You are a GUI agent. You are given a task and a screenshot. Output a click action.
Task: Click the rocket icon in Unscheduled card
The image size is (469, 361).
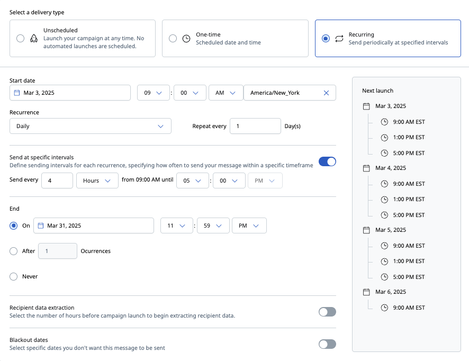(x=34, y=39)
